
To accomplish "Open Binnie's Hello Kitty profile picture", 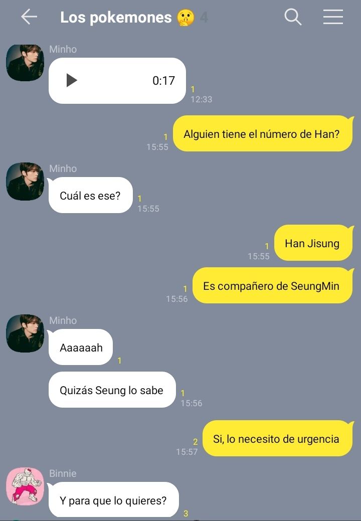I will coord(25,486).
